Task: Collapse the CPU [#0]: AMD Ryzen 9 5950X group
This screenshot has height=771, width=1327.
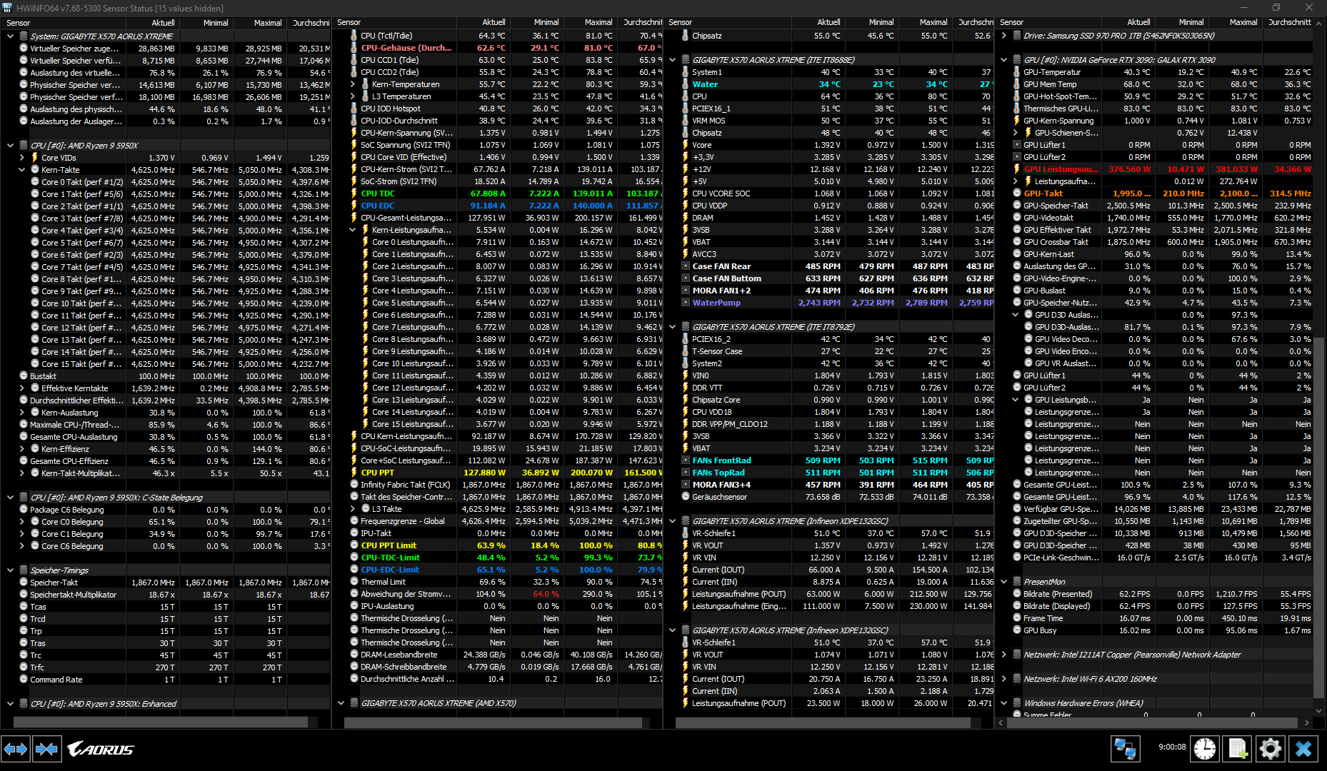Action: point(10,146)
